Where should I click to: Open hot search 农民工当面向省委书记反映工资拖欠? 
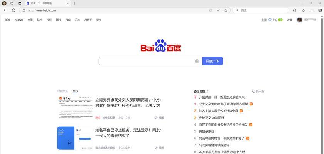(x=223, y=124)
